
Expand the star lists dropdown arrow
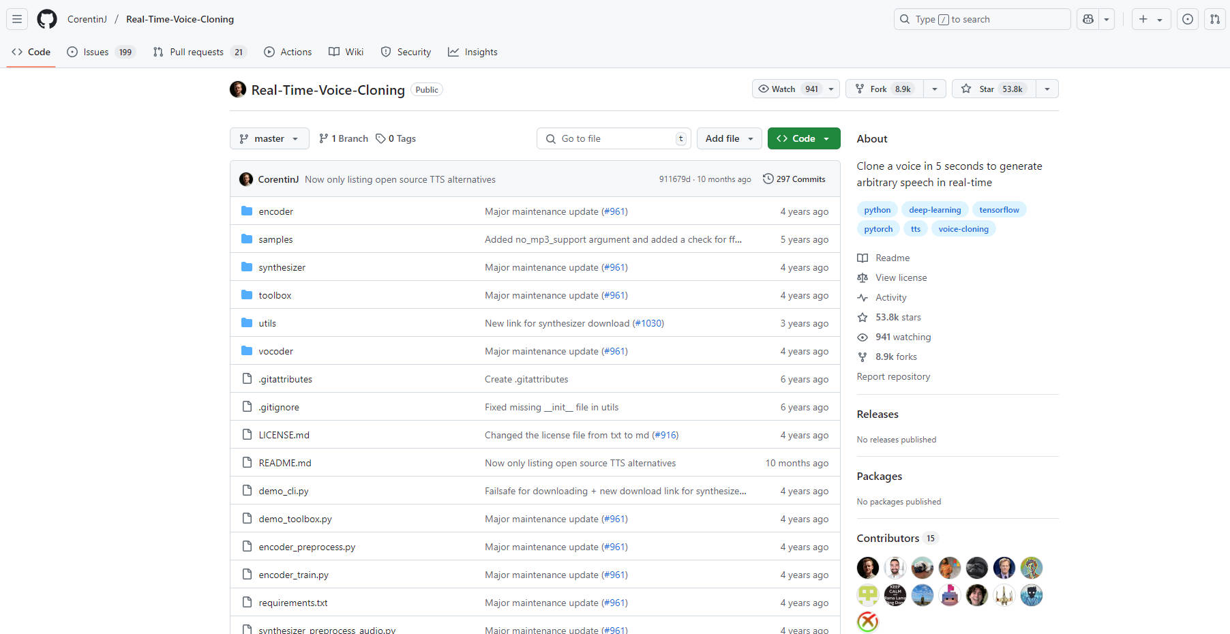(x=1047, y=89)
